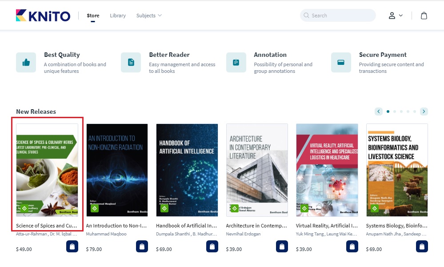Add the $49.00 spices book to cart
Image resolution: width=444 pixels, height=267 pixels.
[72, 246]
